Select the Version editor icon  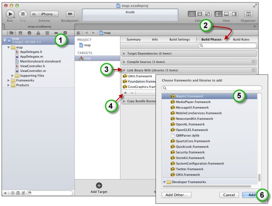207,14
